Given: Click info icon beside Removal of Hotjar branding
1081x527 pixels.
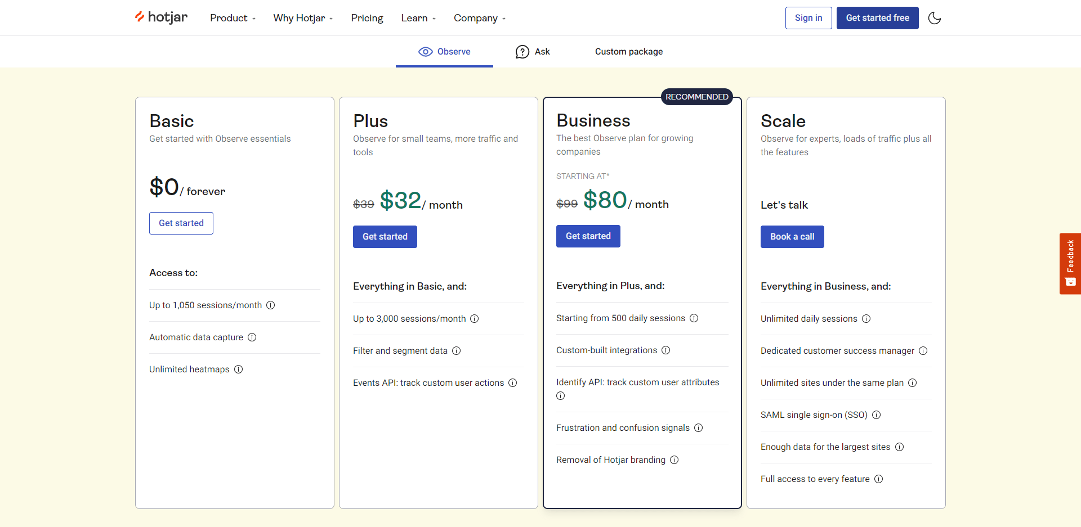Looking at the screenshot, I should coord(674,460).
